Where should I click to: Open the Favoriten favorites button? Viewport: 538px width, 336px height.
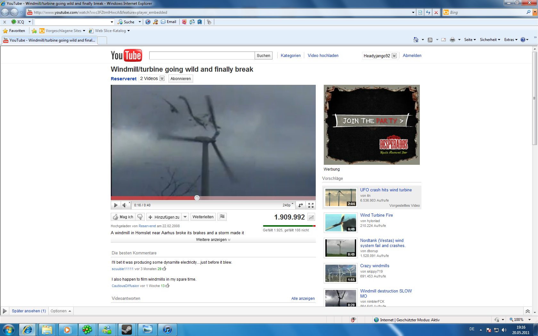tap(14, 31)
